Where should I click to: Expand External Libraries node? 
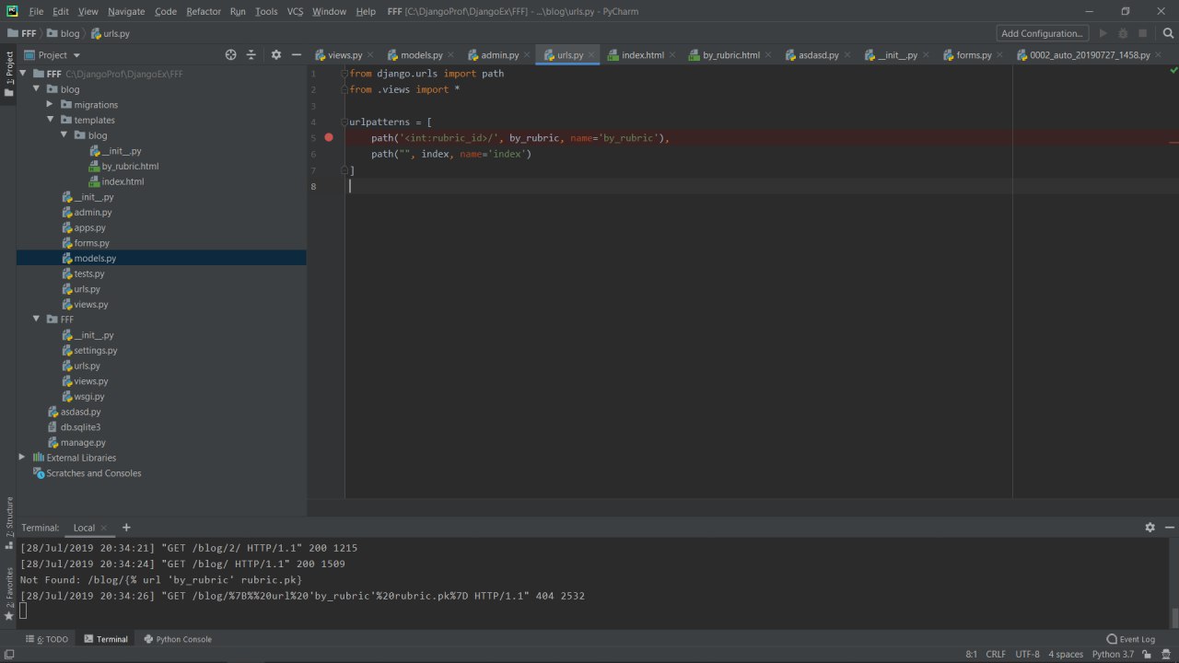(22, 458)
